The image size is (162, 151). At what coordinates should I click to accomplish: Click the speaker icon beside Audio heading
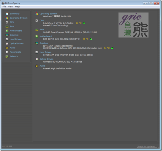(37, 66)
